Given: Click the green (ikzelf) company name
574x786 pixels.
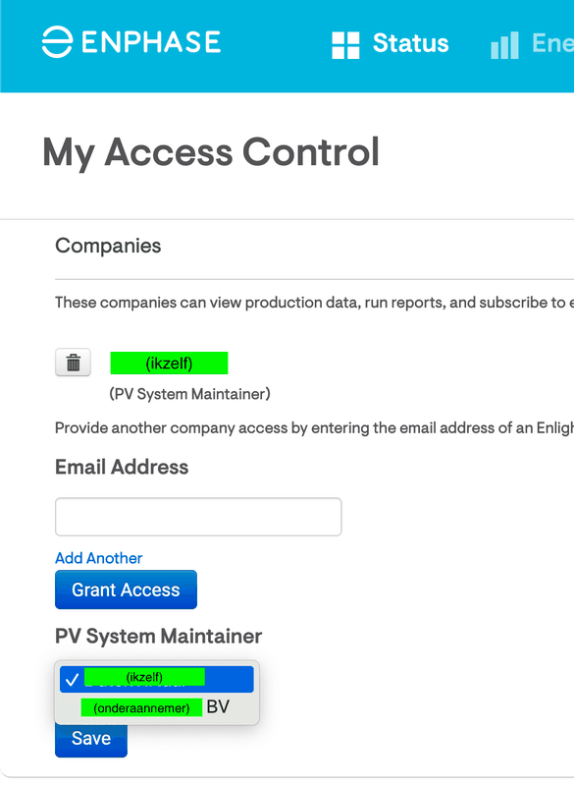Looking at the screenshot, I should click(169, 363).
